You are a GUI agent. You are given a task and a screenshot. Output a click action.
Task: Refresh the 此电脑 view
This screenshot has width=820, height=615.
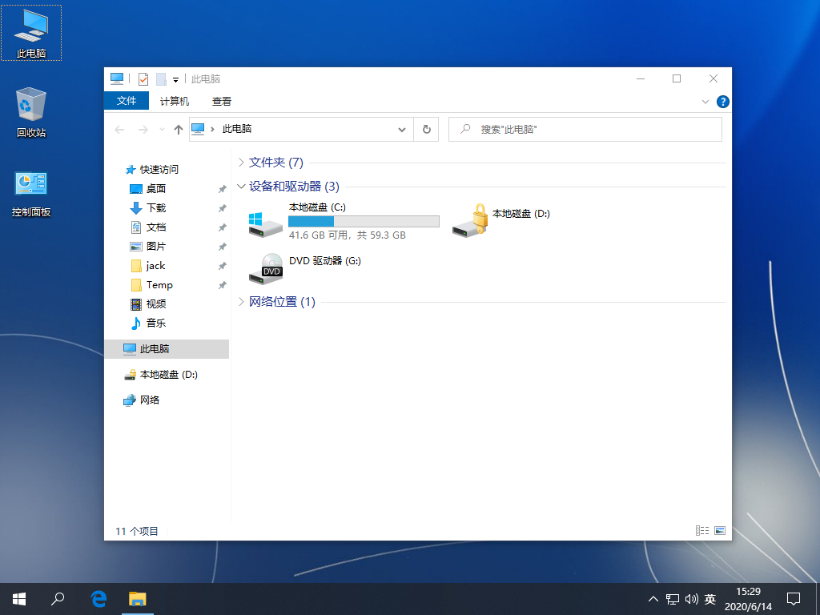426,129
